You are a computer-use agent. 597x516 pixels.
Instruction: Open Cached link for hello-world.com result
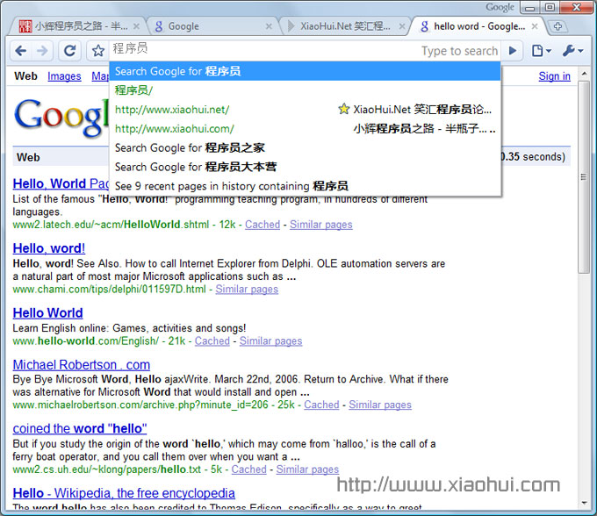click(x=212, y=341)
